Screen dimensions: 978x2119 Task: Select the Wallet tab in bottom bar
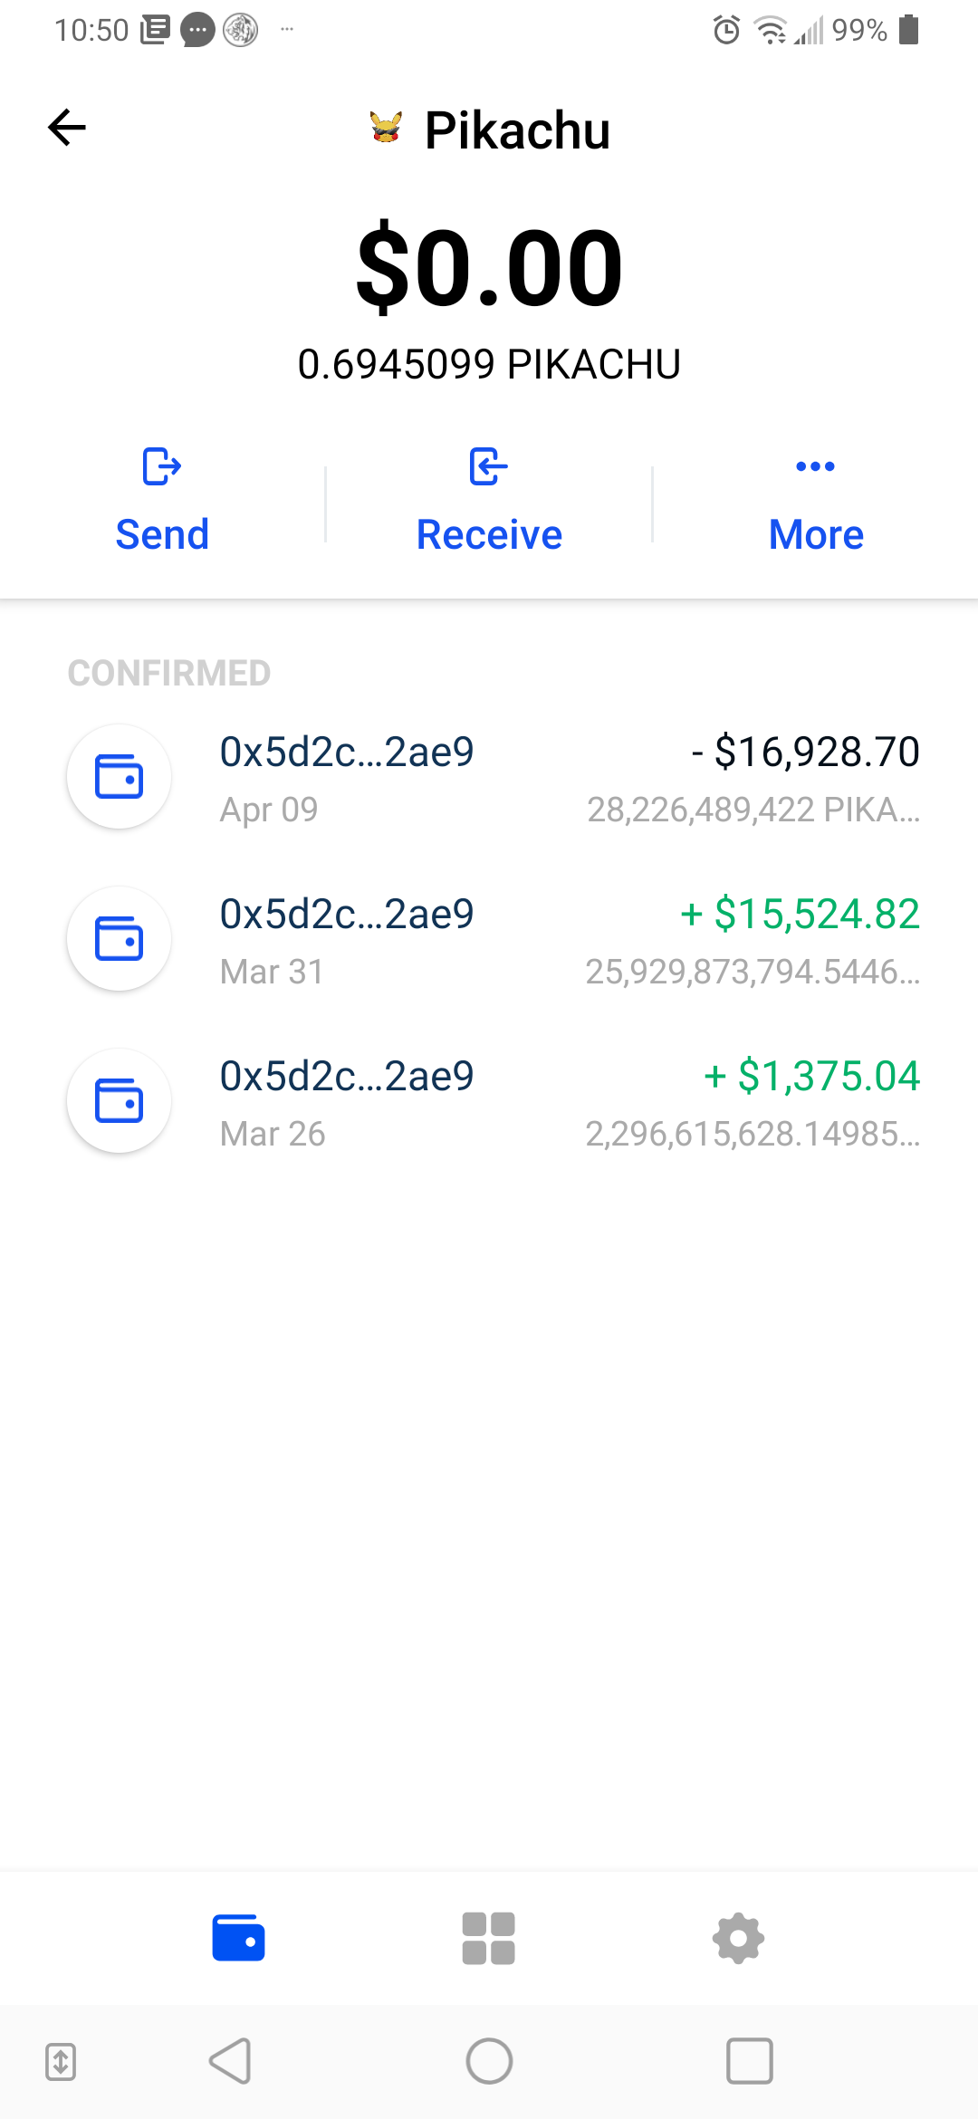coord(239,1938)
